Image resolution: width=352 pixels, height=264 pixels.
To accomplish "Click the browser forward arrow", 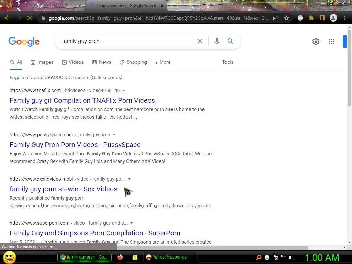I will 19,18.
